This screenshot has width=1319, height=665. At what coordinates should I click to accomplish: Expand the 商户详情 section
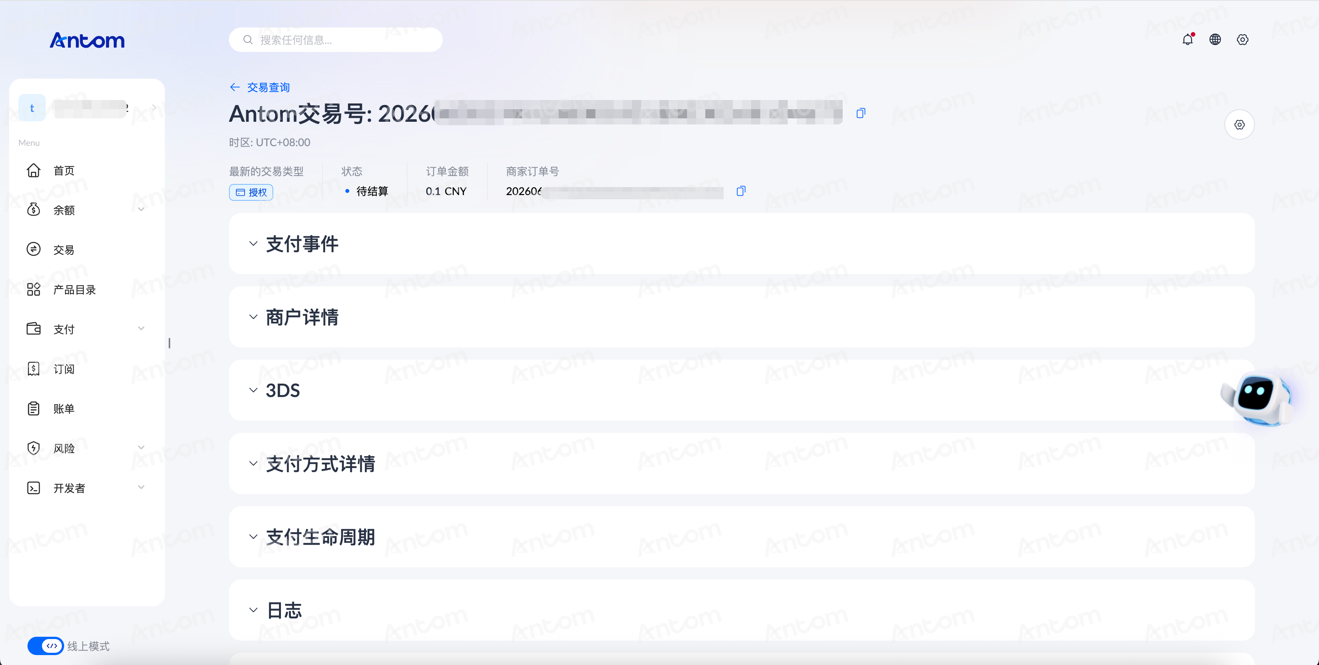tap(253, 317)
